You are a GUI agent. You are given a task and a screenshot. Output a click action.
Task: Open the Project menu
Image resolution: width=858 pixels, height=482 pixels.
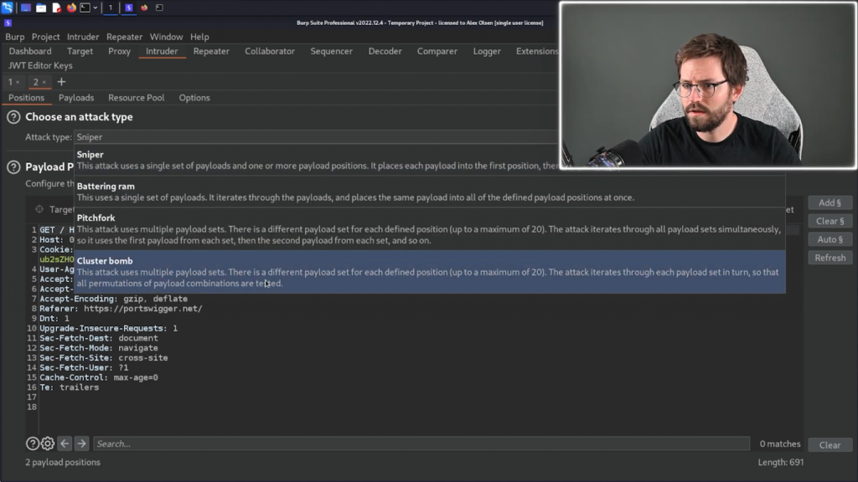pyautogui.click(x=45, y=37)
